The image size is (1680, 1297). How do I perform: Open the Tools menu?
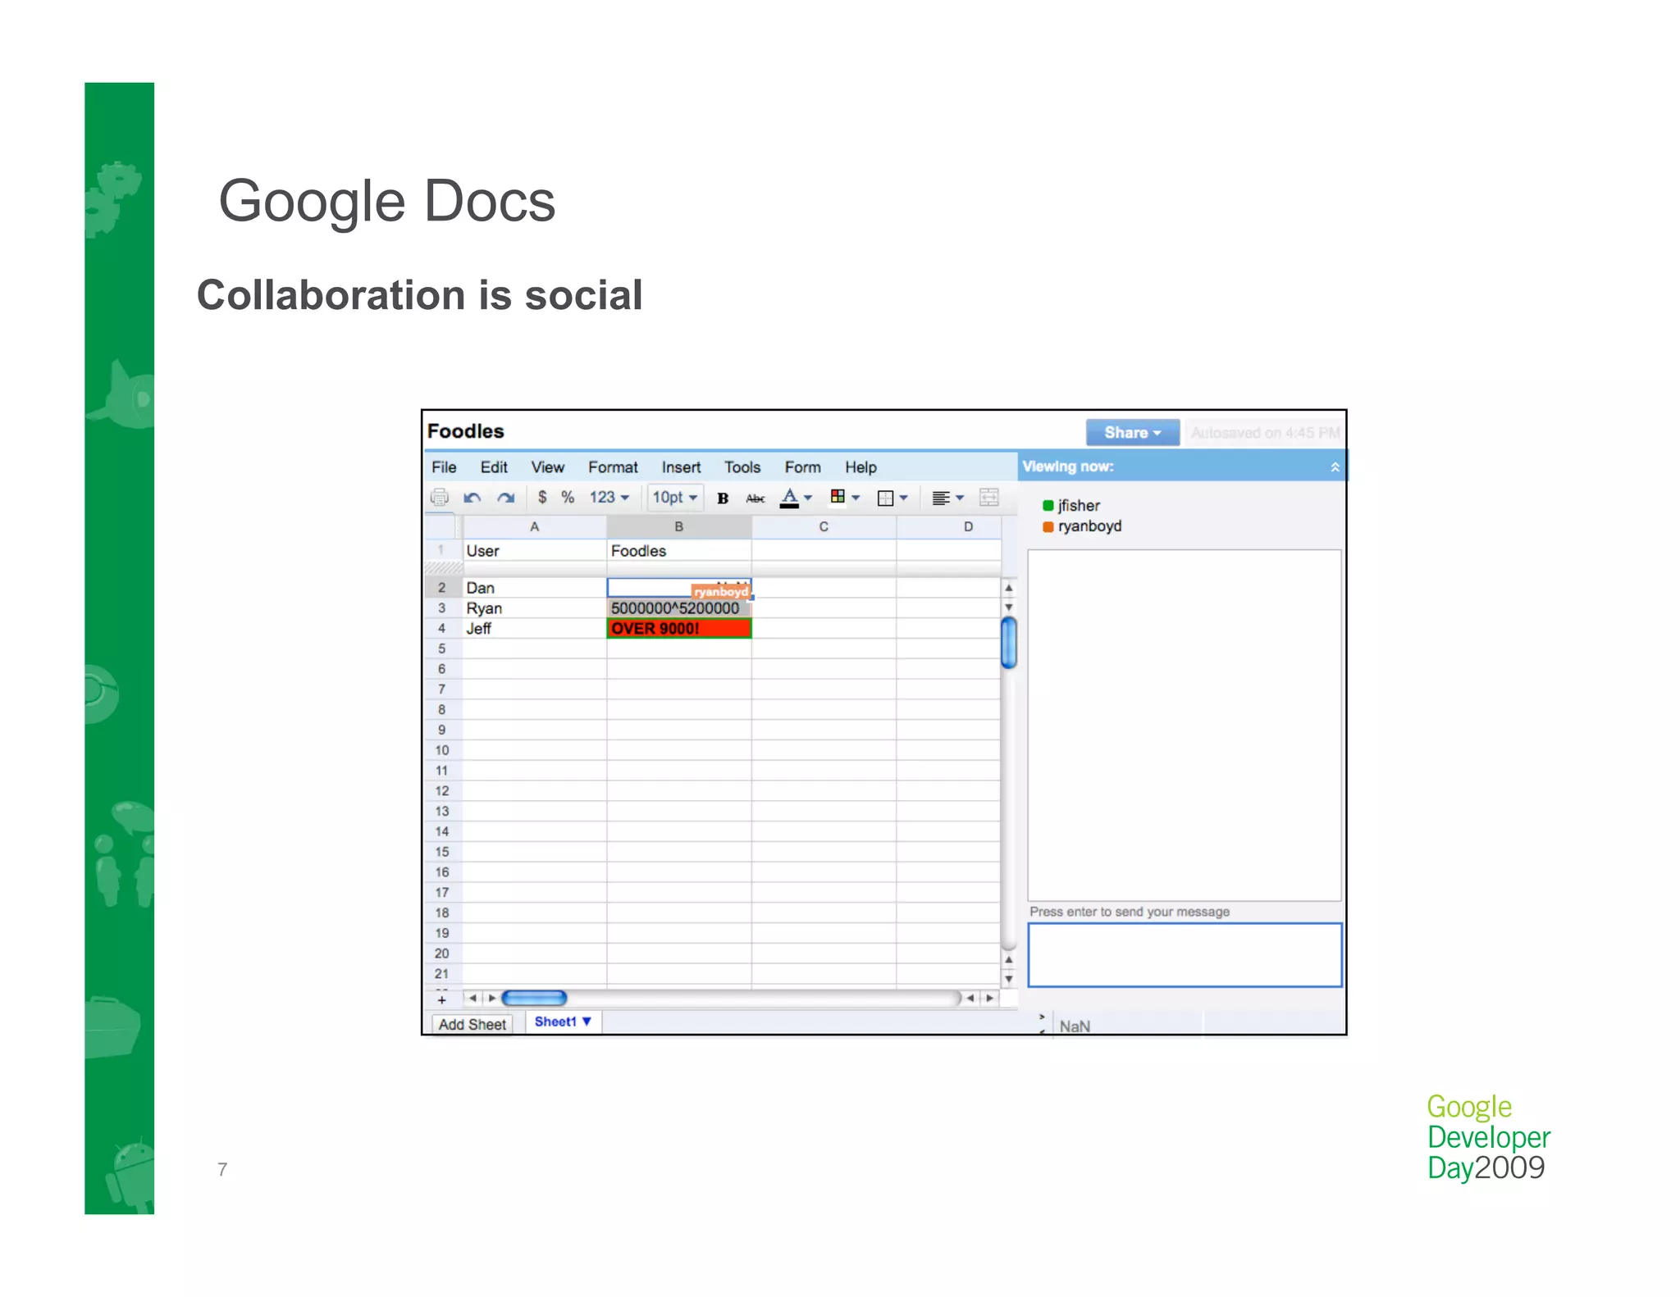742,466
